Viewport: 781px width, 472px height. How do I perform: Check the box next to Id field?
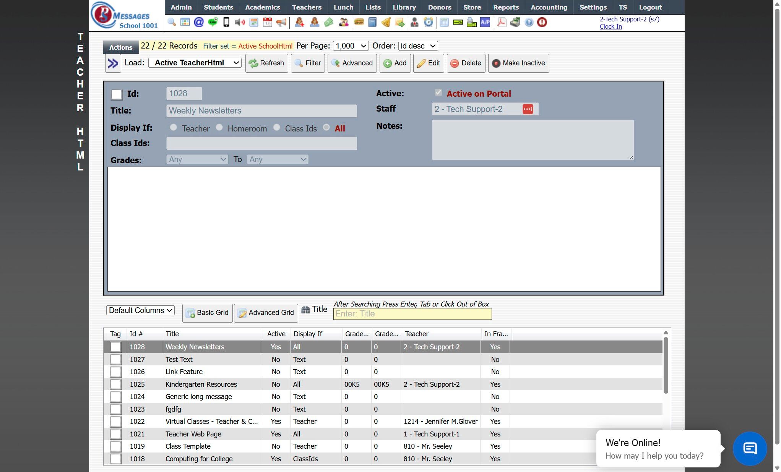[x=117, y=94]
